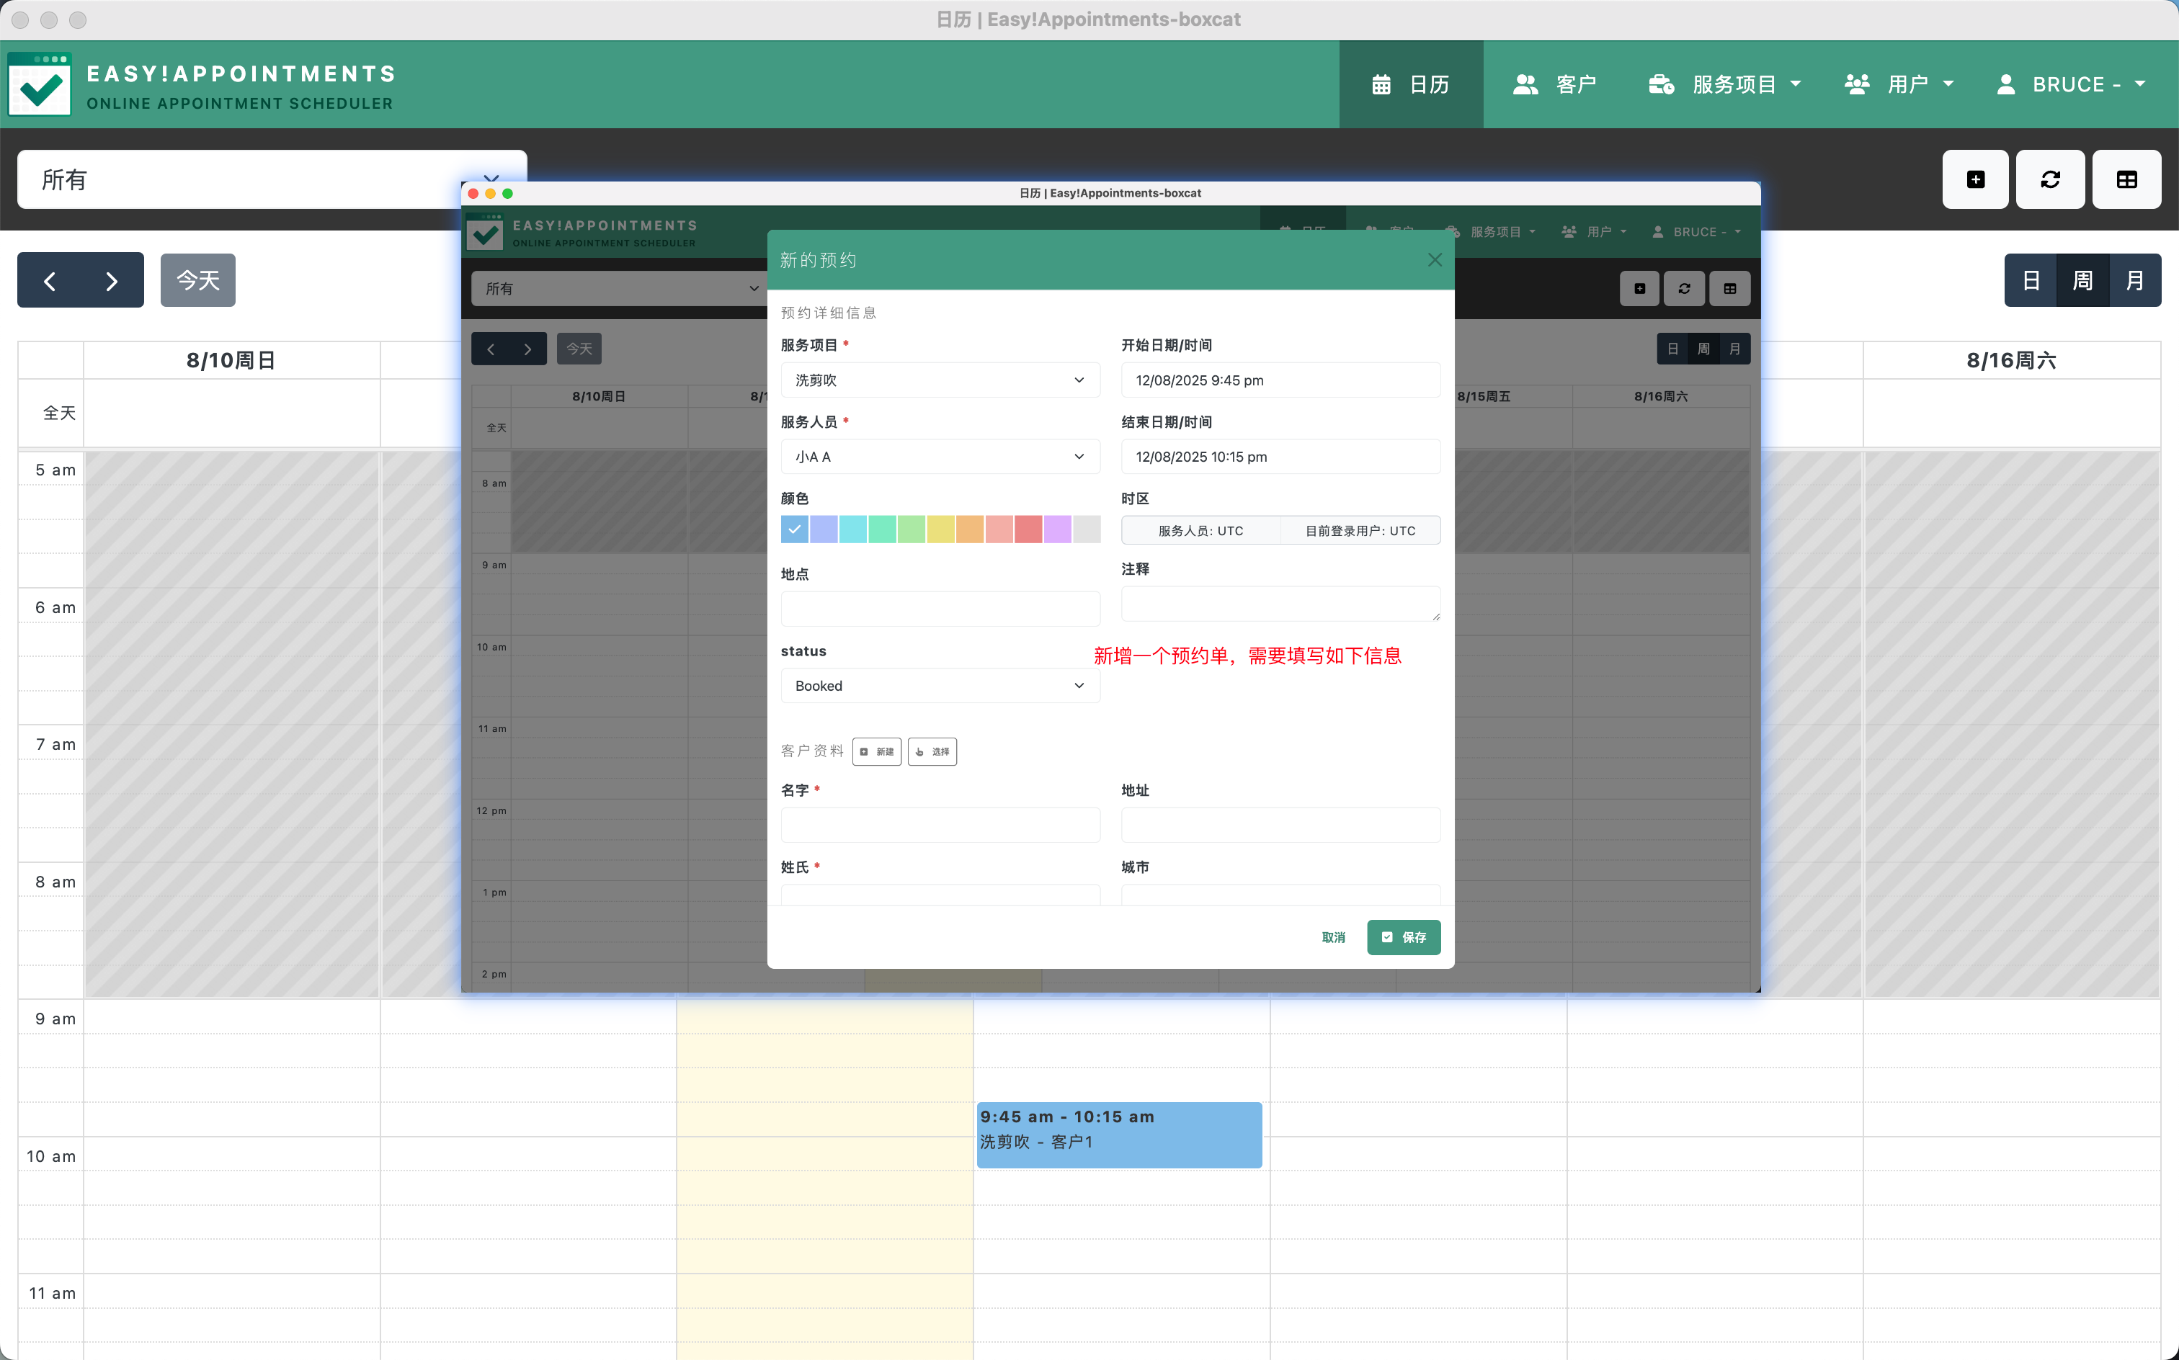This screenshot has height=1360, width=2179.
Task: Click 8/10周日 column header in main calendar
Action: coord(231,361)
